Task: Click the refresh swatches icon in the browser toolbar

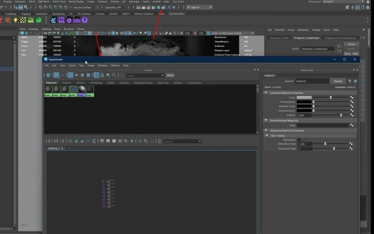Action: [114, 75]
